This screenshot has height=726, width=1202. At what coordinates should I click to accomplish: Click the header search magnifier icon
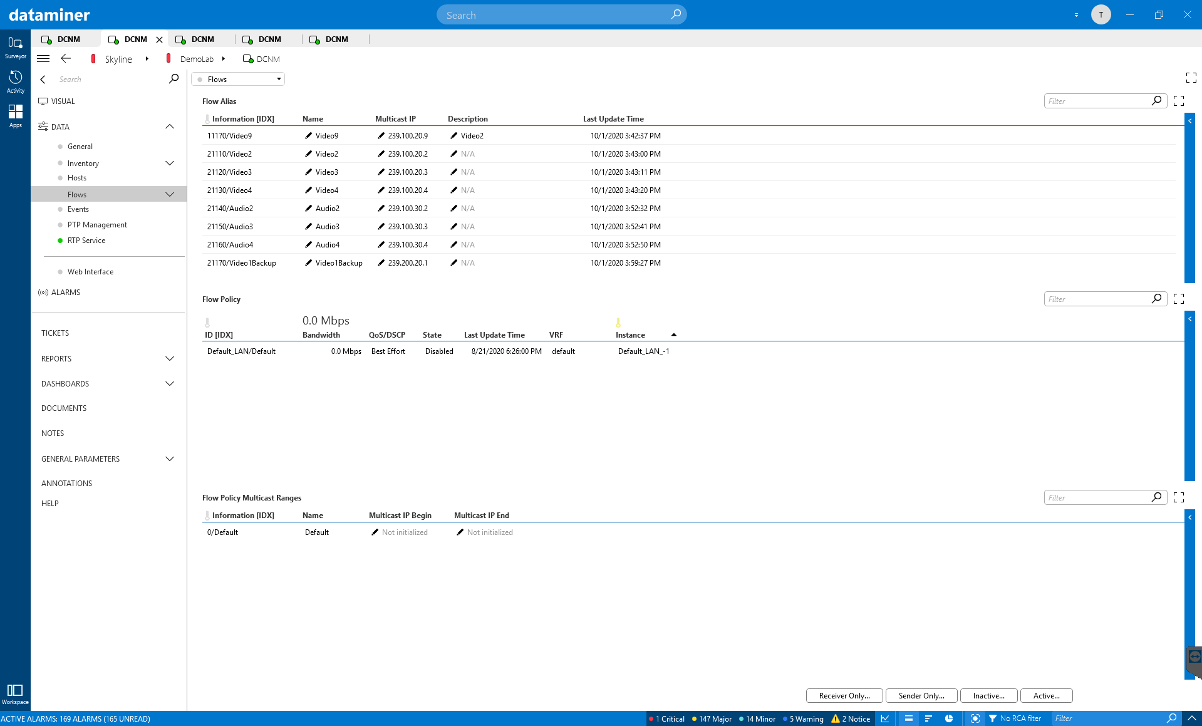point(676,14)
